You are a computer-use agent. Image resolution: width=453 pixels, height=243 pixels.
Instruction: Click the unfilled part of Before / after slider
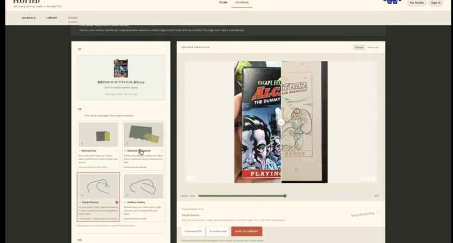click(x=329, y=196)
